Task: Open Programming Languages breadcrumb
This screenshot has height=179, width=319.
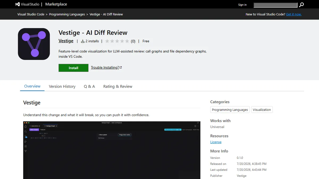Action: (x=67, y=14)
